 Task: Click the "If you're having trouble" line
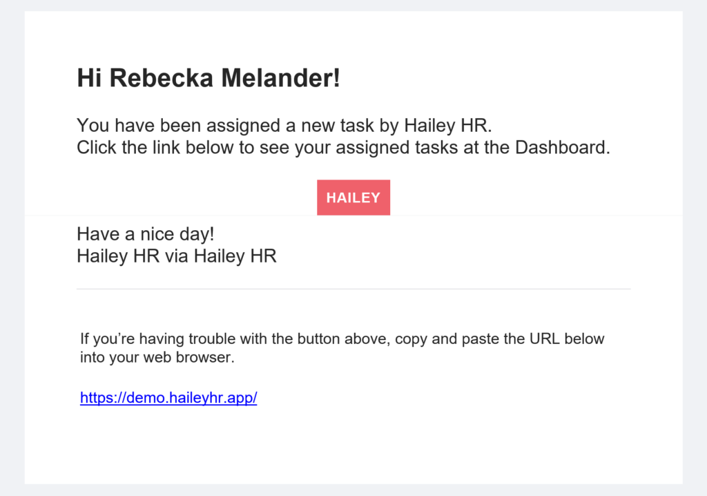[x=342, y=339]
